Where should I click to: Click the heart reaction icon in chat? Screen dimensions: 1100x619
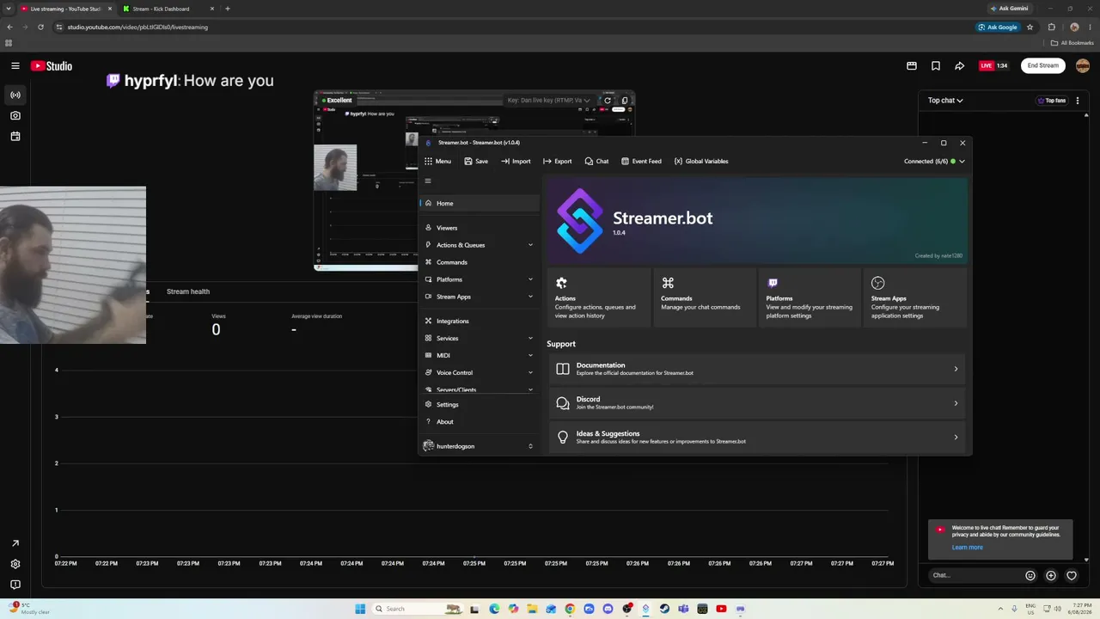[x=1072, y=576]
